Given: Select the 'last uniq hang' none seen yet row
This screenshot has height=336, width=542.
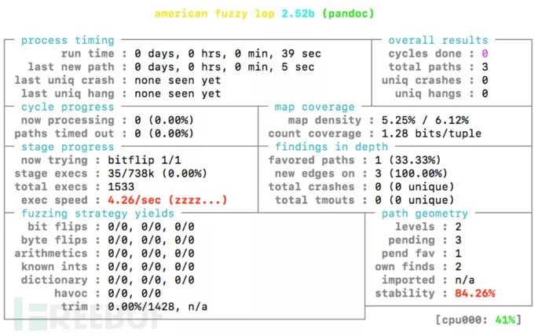Looking at the screenshot, I should (121, 93).
